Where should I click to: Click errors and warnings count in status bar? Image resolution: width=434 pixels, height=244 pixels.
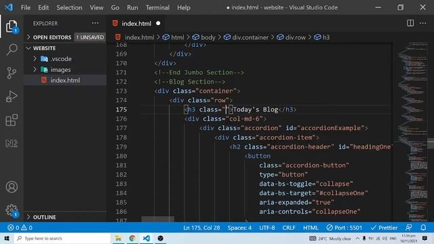pos(20,228)
